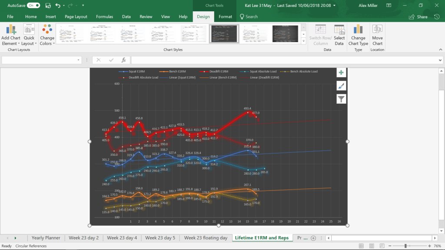The image size is (445, 250).
Task: Open the Undo history dropdown arrow
Action: pos(64,5)
